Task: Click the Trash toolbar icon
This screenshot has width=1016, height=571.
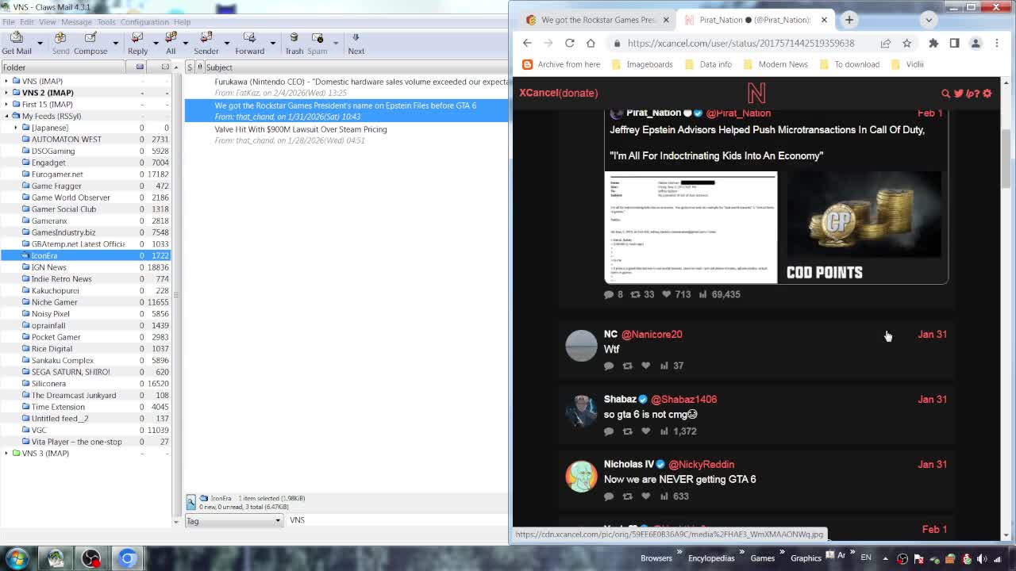Action: (294, 42)
